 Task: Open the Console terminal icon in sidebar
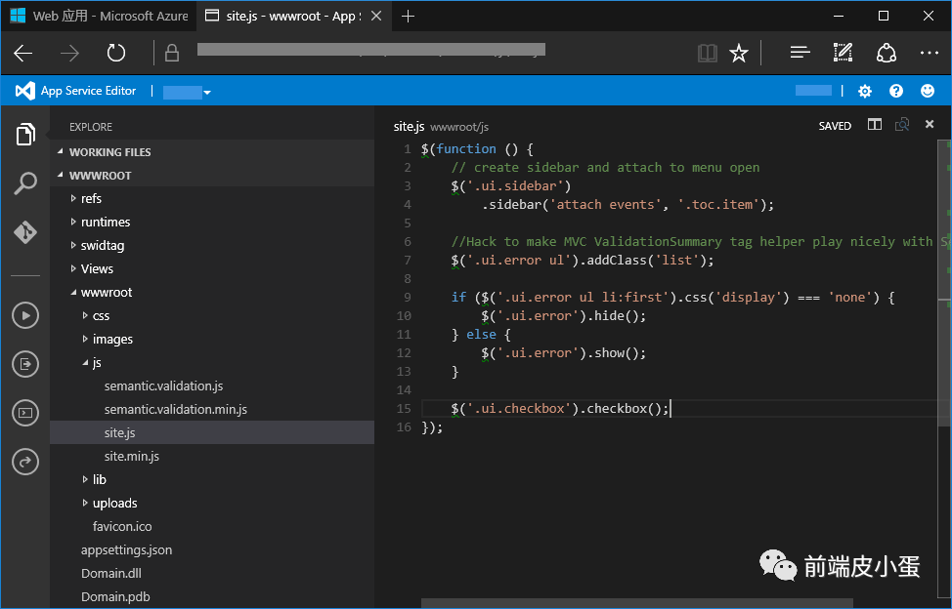coord(25,413)
